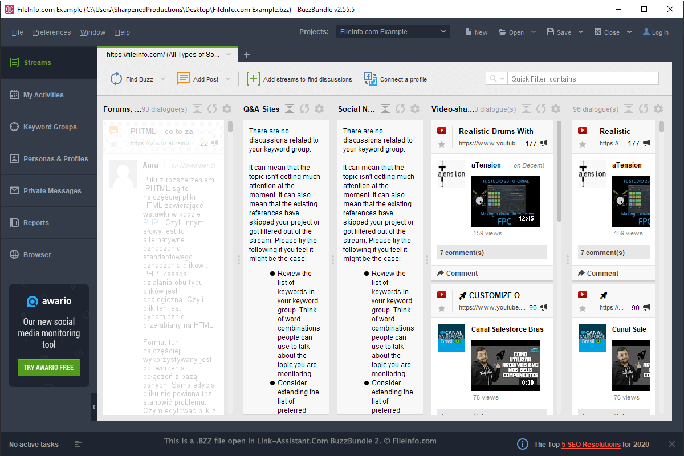Collapse the Forums stream column icon
The image size is (684, 456).
click(197, 109)
